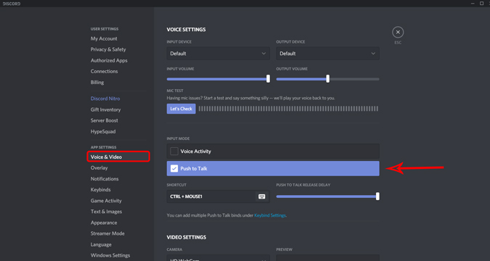The image size is (490, 261).
Task: Click the Output Volume slider handle
Action: point(327,79)
